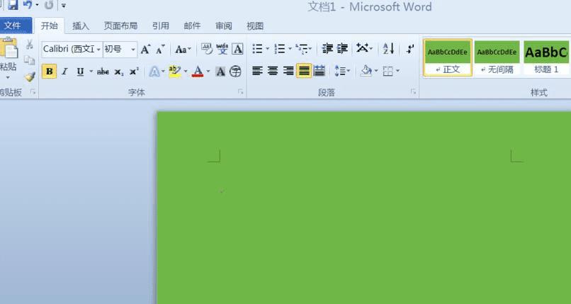Insert an enclosed character with 字 circle icon

(x=235, y=72)
